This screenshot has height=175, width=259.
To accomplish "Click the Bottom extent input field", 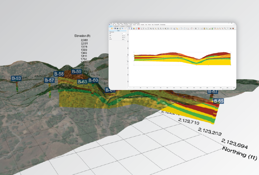I will click(124, 39).
